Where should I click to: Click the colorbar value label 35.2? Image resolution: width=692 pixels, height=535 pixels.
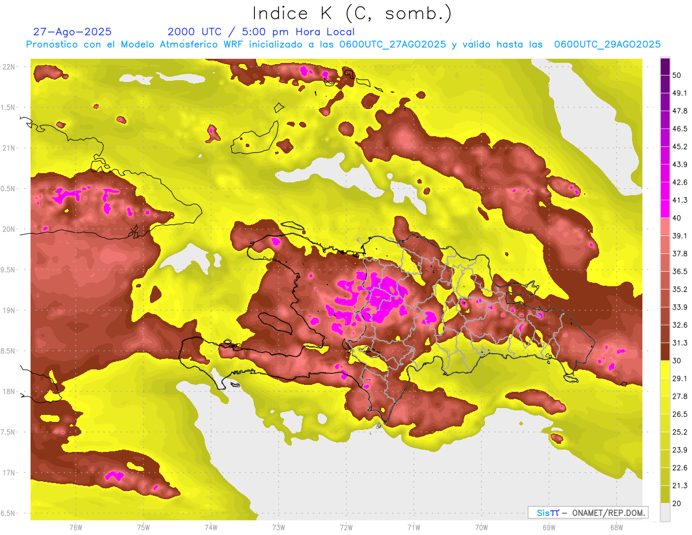click(x=680, y=289)
